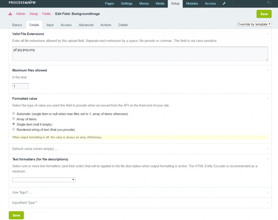Switch to the Input tab

(50, 25)
